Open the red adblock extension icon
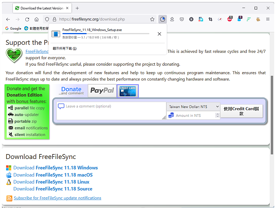The image size is (278, 209). tap(230, 19)
